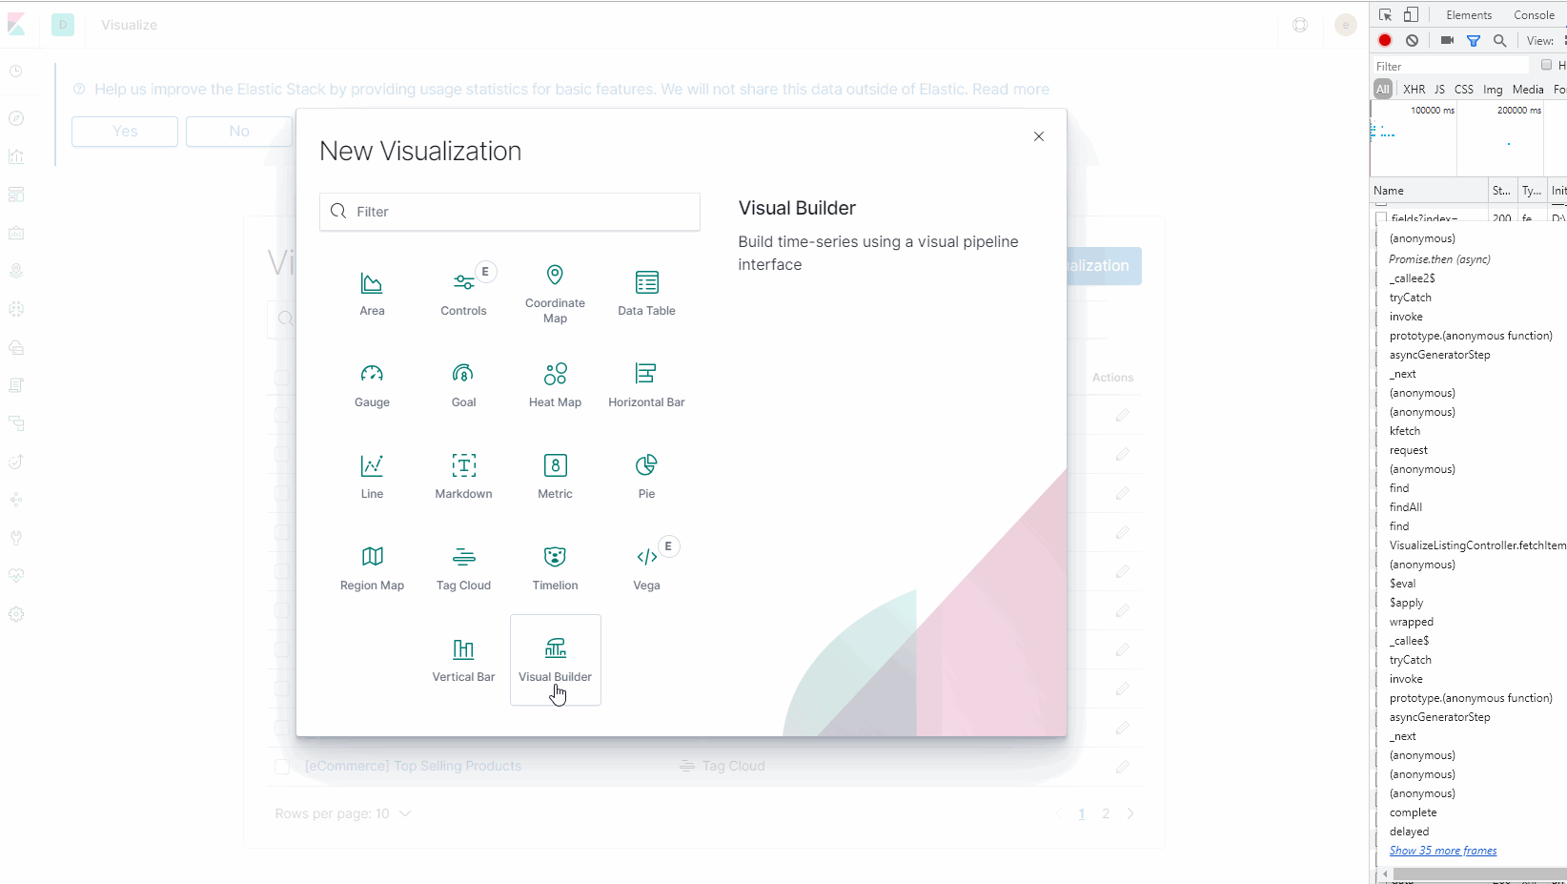
Task: Select the Region Map visualization
Action: 372,568
